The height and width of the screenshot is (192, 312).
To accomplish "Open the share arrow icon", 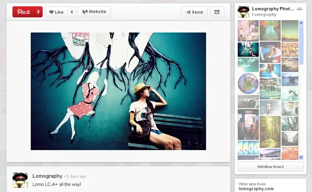I will pos(217,12).
